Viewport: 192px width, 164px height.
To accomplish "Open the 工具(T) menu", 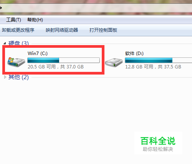I will click(13, 20).
